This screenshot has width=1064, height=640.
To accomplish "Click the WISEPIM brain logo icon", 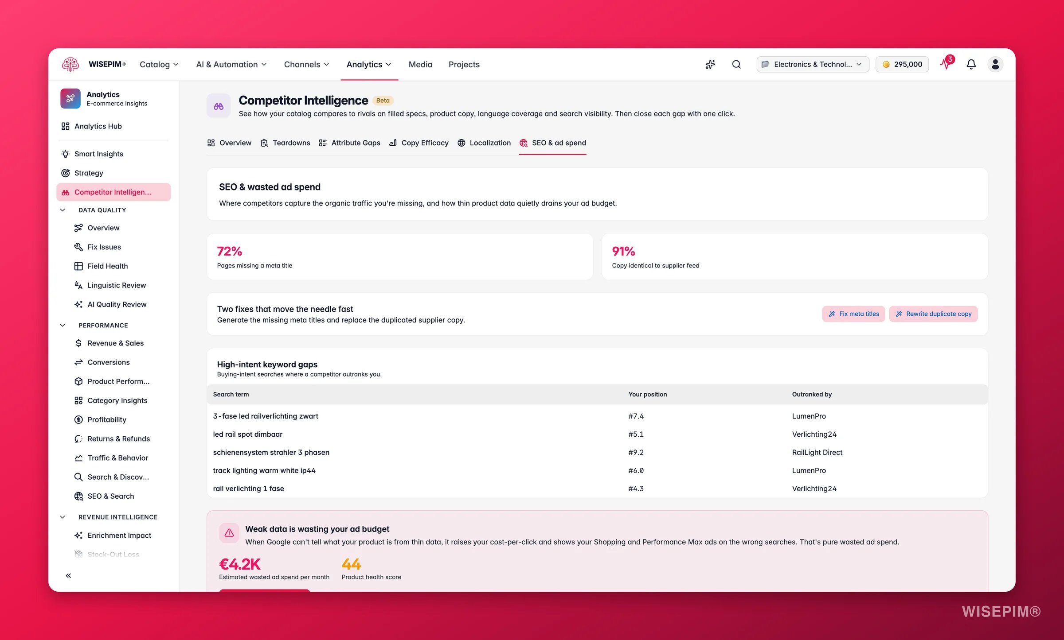I will (x=70, y=64).
